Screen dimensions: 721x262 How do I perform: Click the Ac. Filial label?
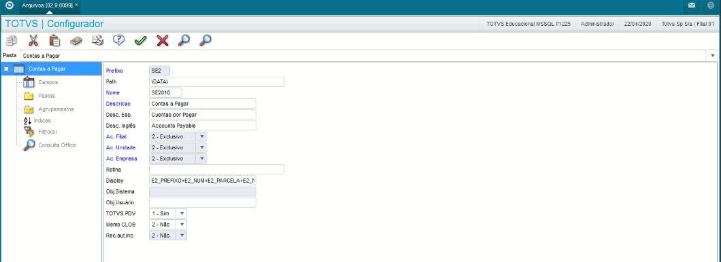116,136
